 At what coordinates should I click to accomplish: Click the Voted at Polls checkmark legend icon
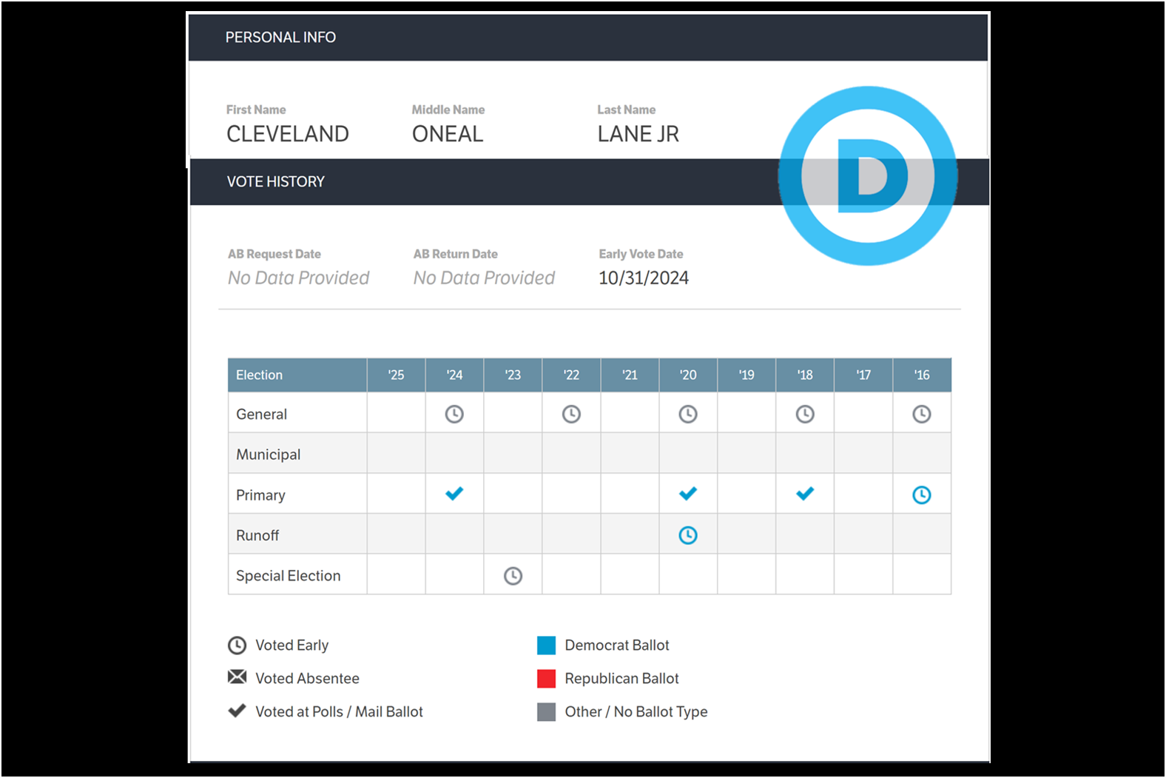point(237,711)
